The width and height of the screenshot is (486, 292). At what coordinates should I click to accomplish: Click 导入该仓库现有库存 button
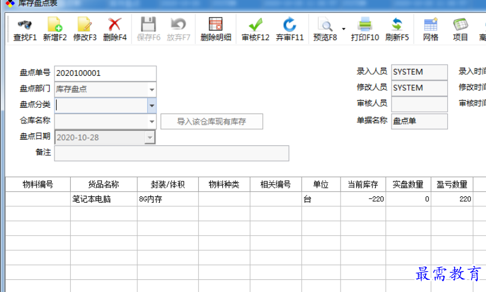click(211, 122)
